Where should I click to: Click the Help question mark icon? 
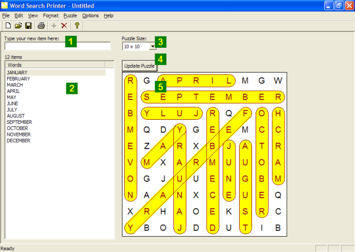tap(77, 26)
